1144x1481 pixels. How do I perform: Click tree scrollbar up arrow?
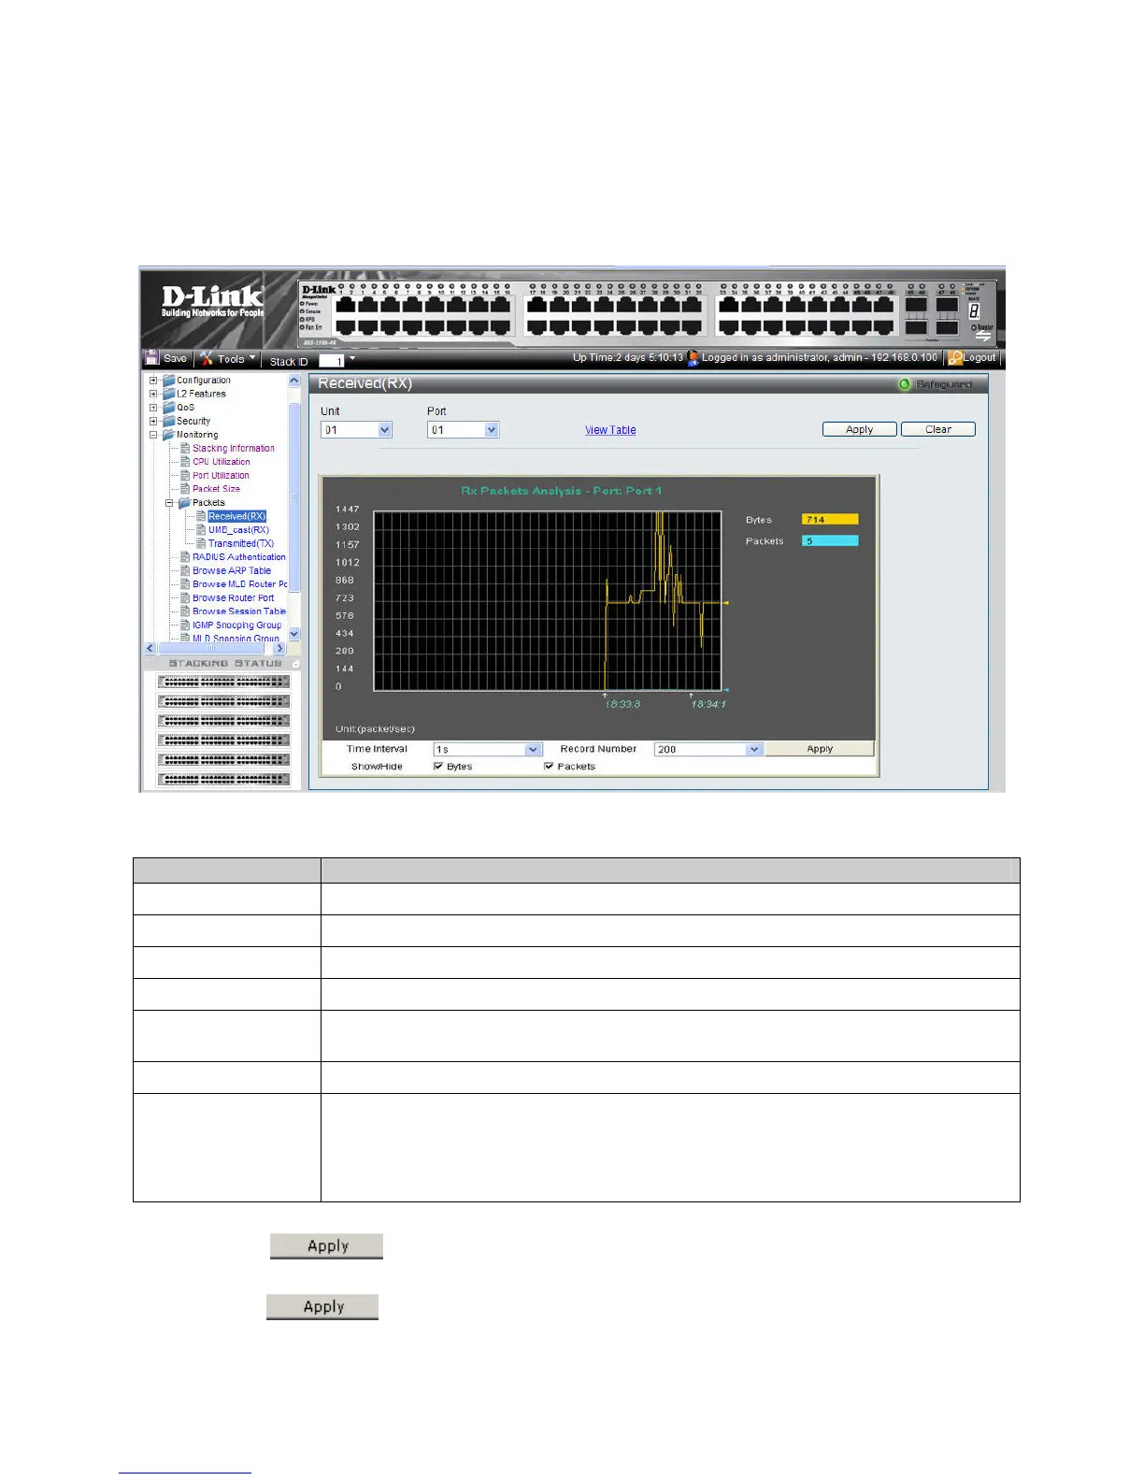pos(294,381)
